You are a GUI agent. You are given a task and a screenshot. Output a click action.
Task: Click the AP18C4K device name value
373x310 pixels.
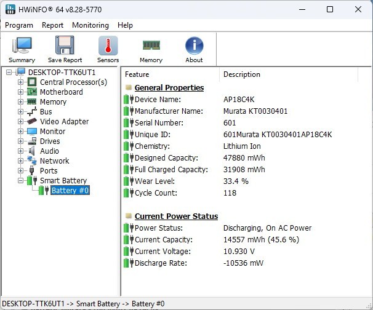click(239, 99)
